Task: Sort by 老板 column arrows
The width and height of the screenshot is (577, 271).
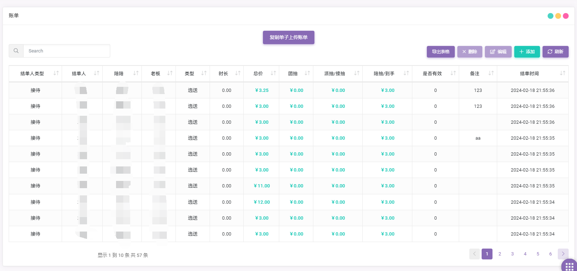Action: (170, 73)
